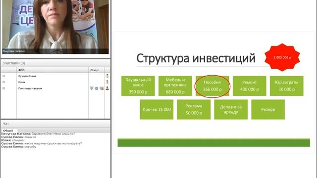Click the Реклама 50 000 р box
317x178 pixels.
(194, 109)
